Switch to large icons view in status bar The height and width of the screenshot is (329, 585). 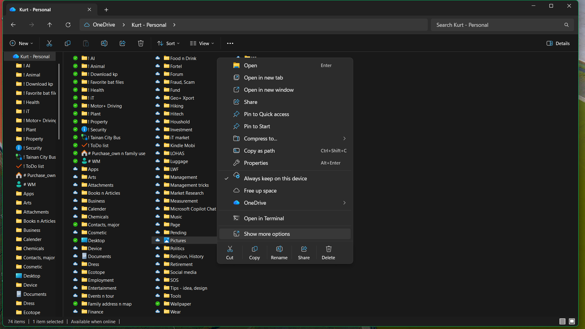coord(572,321)
